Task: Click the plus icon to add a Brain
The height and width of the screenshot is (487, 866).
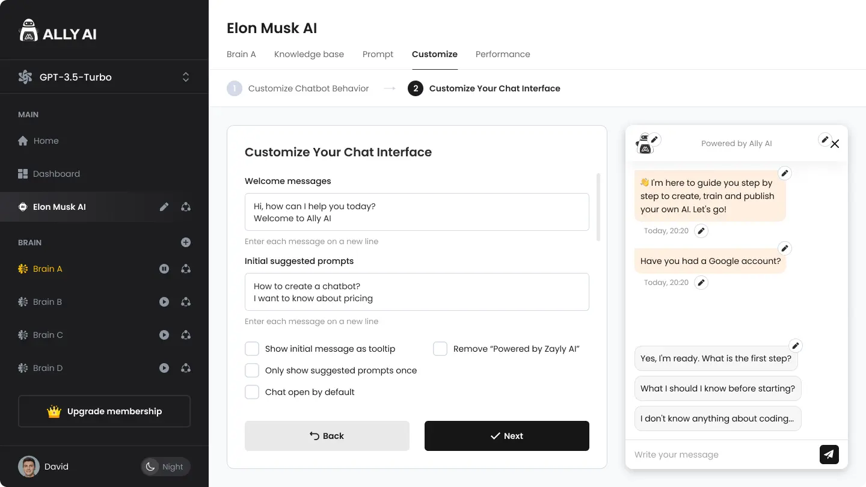Action: tap(186, 242)
